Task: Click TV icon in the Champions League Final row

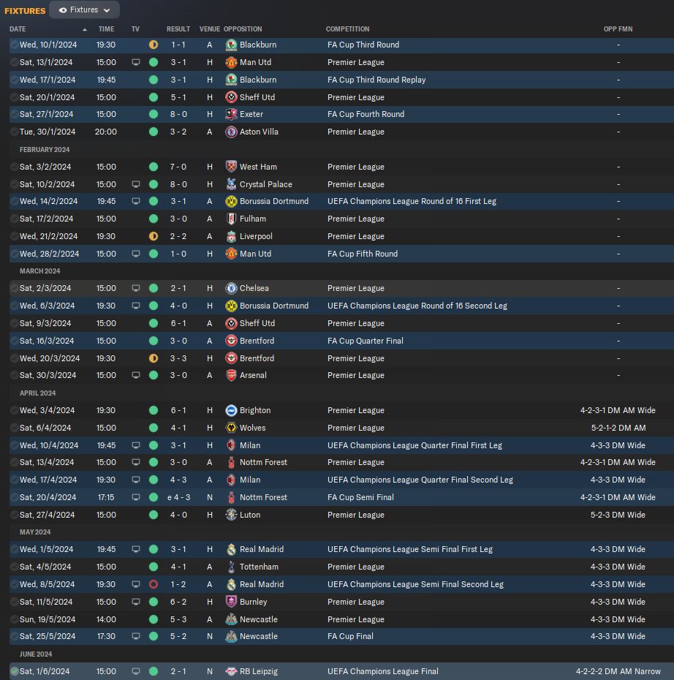Action: pyautogui.click(x=136, y=671)
